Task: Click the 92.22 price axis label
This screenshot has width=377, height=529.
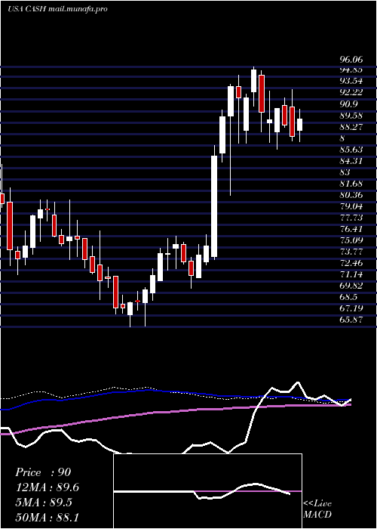Action: point(351,92)
